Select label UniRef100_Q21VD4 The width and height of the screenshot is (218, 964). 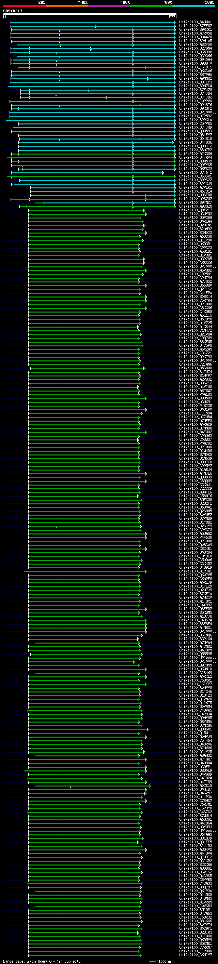196,334
